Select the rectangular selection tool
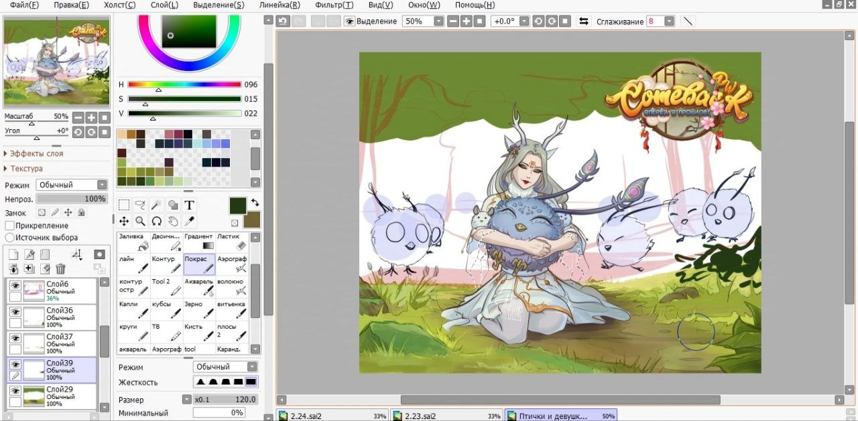Screen dimensions: 858x421 (124, 205)
